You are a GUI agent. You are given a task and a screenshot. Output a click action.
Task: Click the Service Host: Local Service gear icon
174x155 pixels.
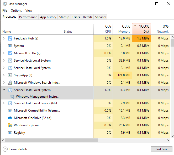pyautogui.click(x=10, y=103)
